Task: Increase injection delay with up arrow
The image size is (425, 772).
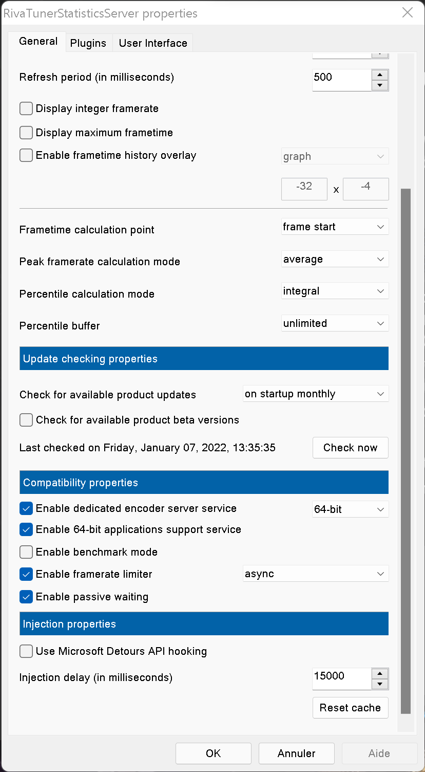Action: tap(379, 673)
